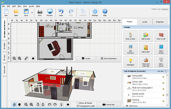Viewport: 171px width, 109px height.
Task: Switch to the Levels tab
Action: (145, 22)
